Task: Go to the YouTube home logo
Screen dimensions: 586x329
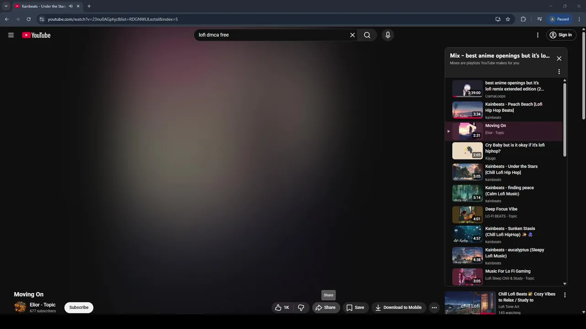Action: click(x=36, y=35)
